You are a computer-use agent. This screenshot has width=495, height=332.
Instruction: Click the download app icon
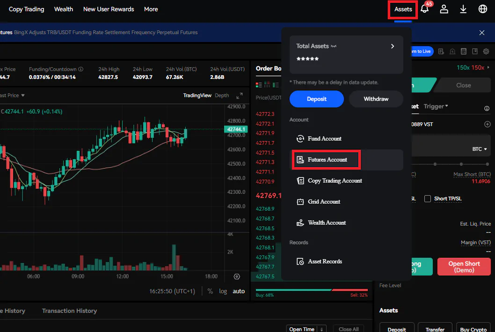463,9
